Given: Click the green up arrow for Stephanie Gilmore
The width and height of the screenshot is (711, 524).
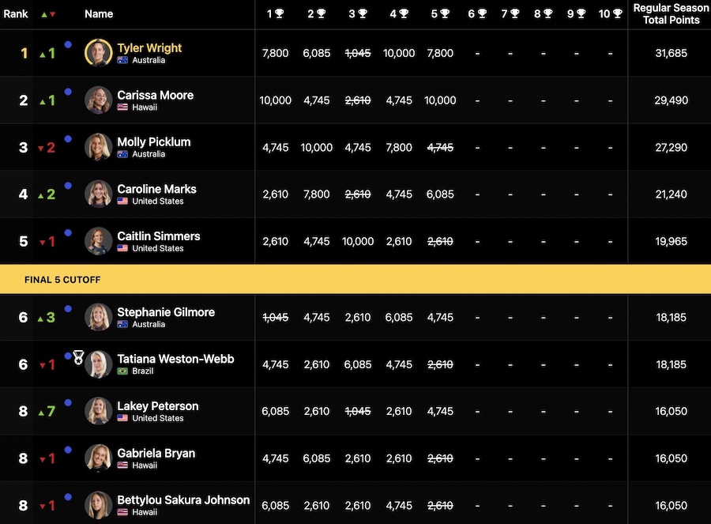Looking at the screenshot, I should coord(40,319).
